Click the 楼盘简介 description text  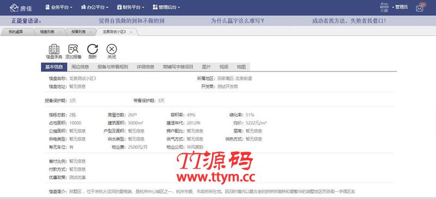point(212,192)
